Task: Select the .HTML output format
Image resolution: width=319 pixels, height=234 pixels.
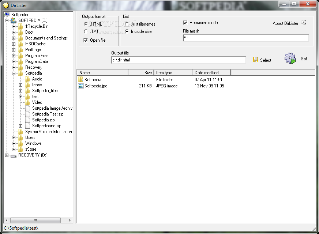Action: (x=86, y=24)
